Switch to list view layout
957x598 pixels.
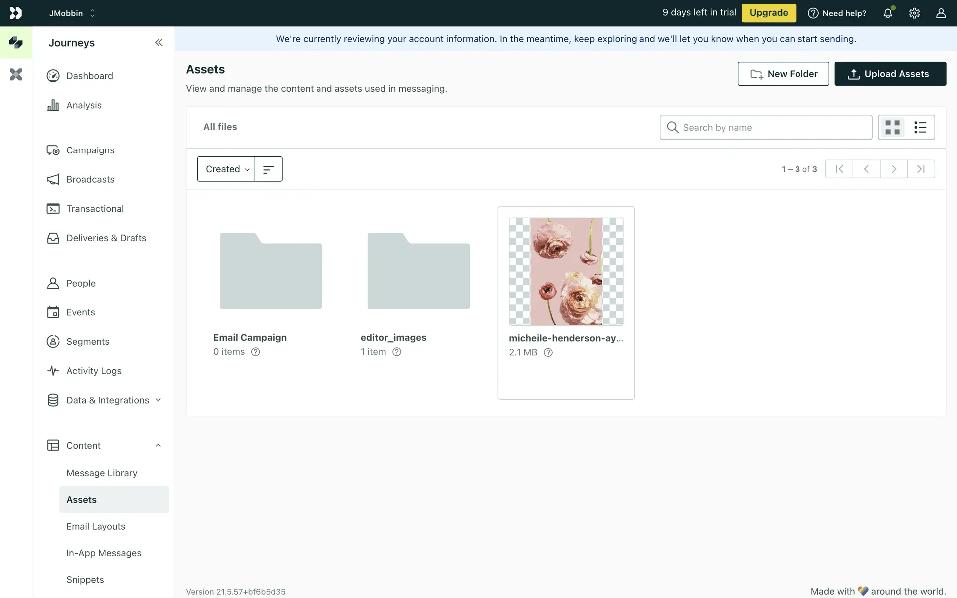(x=920, y=127)
